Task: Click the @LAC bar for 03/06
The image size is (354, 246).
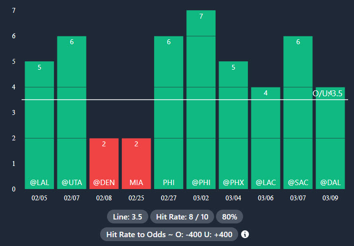Action: click(x=266, y=138)
